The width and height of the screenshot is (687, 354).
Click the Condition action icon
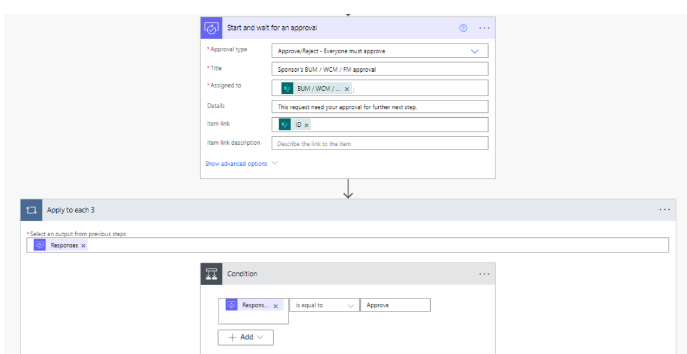(211, 274)
